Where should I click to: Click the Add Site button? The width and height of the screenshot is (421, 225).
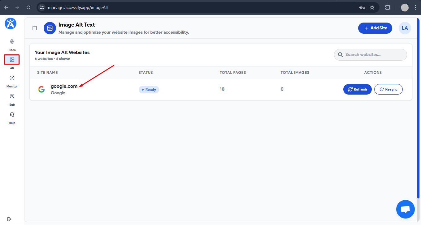click(x=375, y=28)
